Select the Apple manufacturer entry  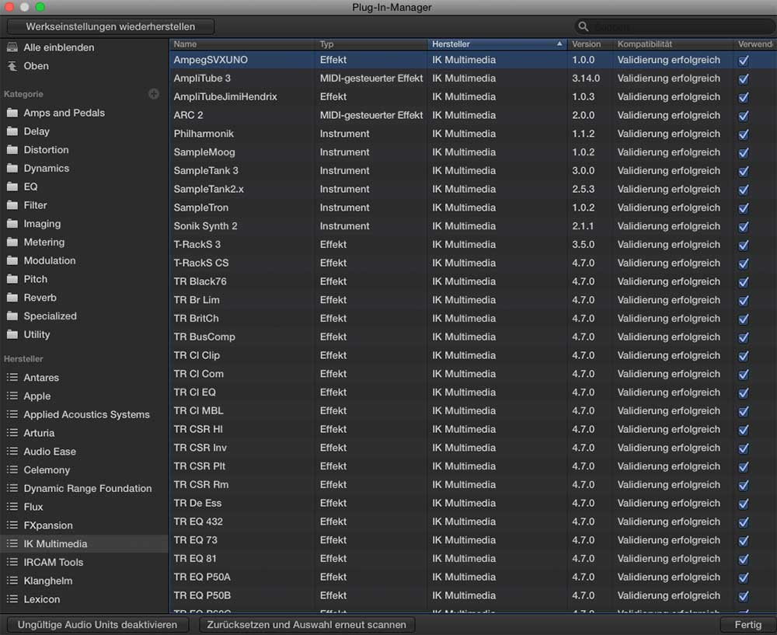pos(37,396)
